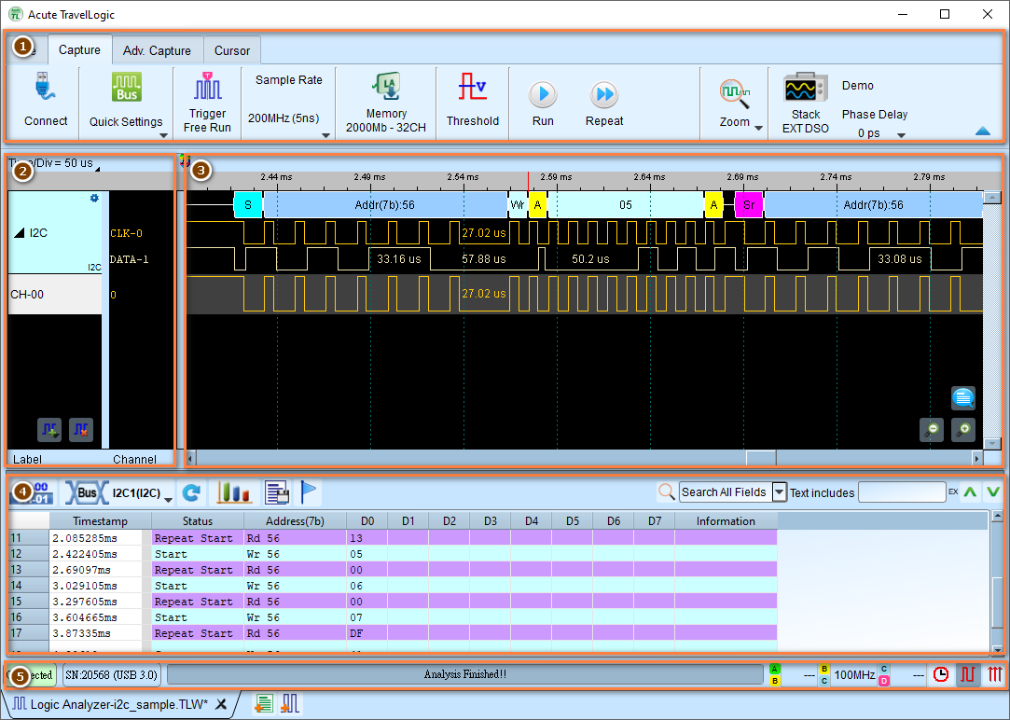Screen dimensions: 1010x720
Task: Click the Information column header
Action: pyautogui.click(x=726, y=521)
